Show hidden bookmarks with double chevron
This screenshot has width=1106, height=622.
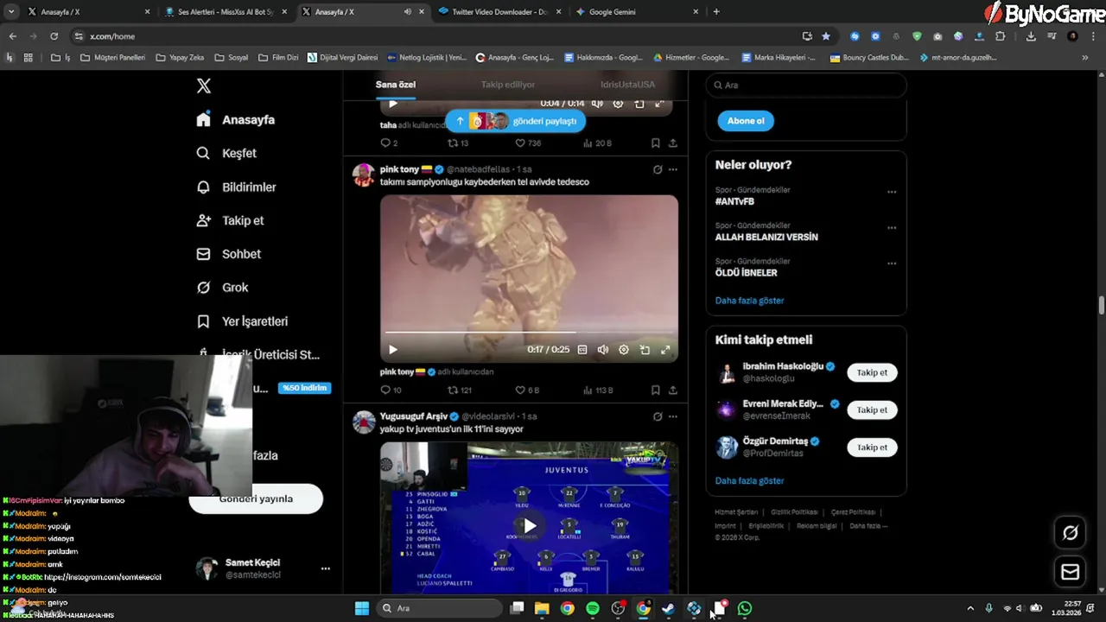tap(1085, 58)
